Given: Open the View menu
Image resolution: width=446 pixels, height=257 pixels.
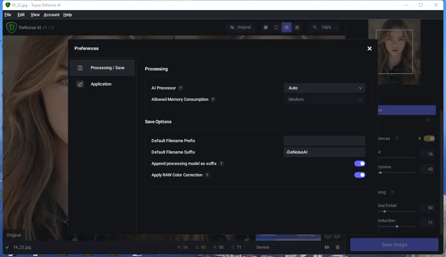Looking at the screenshot, I should pyautogui.click(x=35, y=15).
